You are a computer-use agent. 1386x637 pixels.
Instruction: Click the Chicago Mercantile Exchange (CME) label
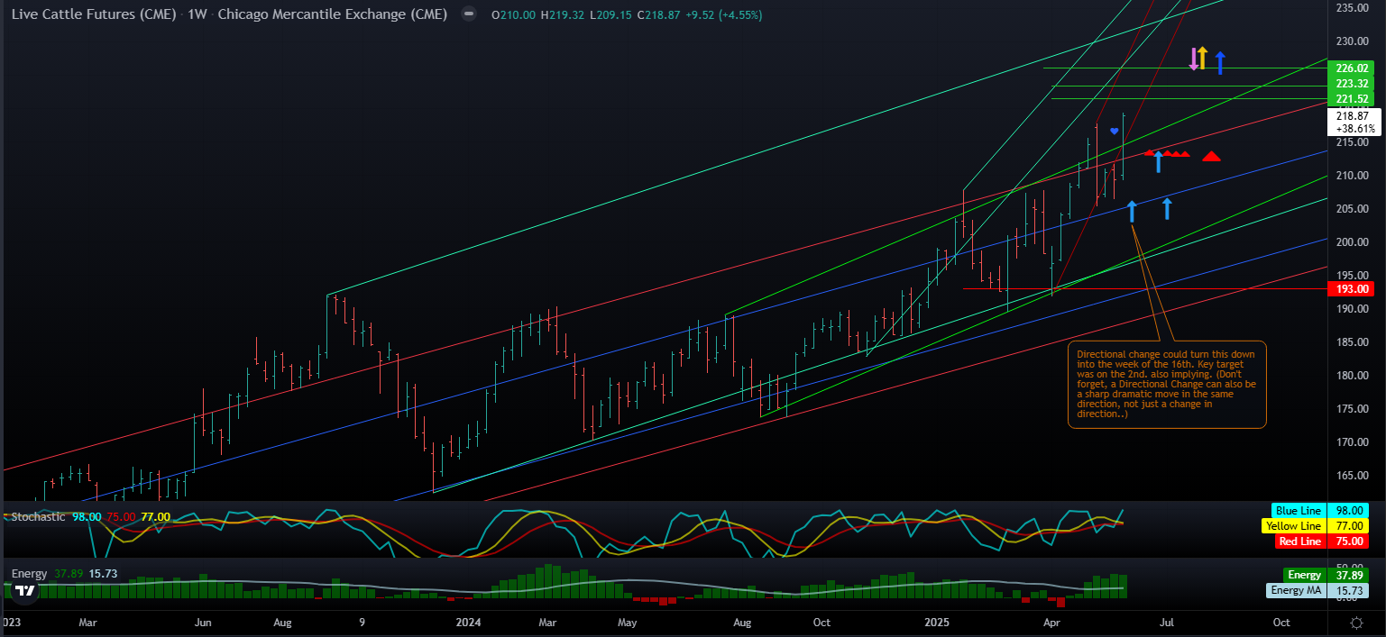click(x=333, y=14)
